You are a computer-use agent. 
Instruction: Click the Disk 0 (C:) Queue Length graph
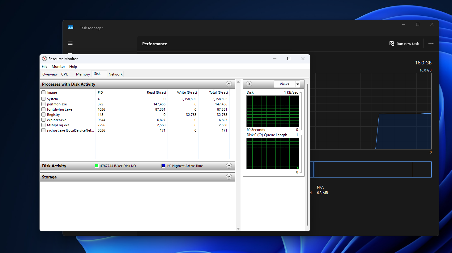pyautogui.click(x=272, y=153)
